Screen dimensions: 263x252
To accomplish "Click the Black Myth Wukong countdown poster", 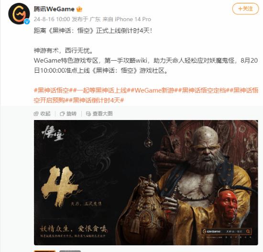I will coord(146,183).
